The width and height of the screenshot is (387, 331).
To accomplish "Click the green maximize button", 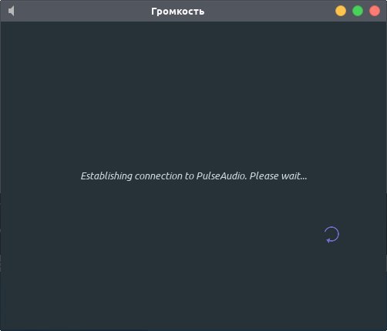I will click(358, 11).
